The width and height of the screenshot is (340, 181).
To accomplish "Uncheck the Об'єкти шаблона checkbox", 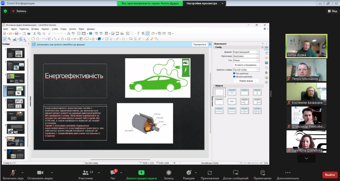I will 234,77.
